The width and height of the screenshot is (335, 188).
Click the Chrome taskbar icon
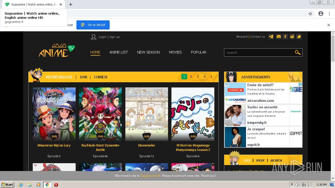[47, 185]
